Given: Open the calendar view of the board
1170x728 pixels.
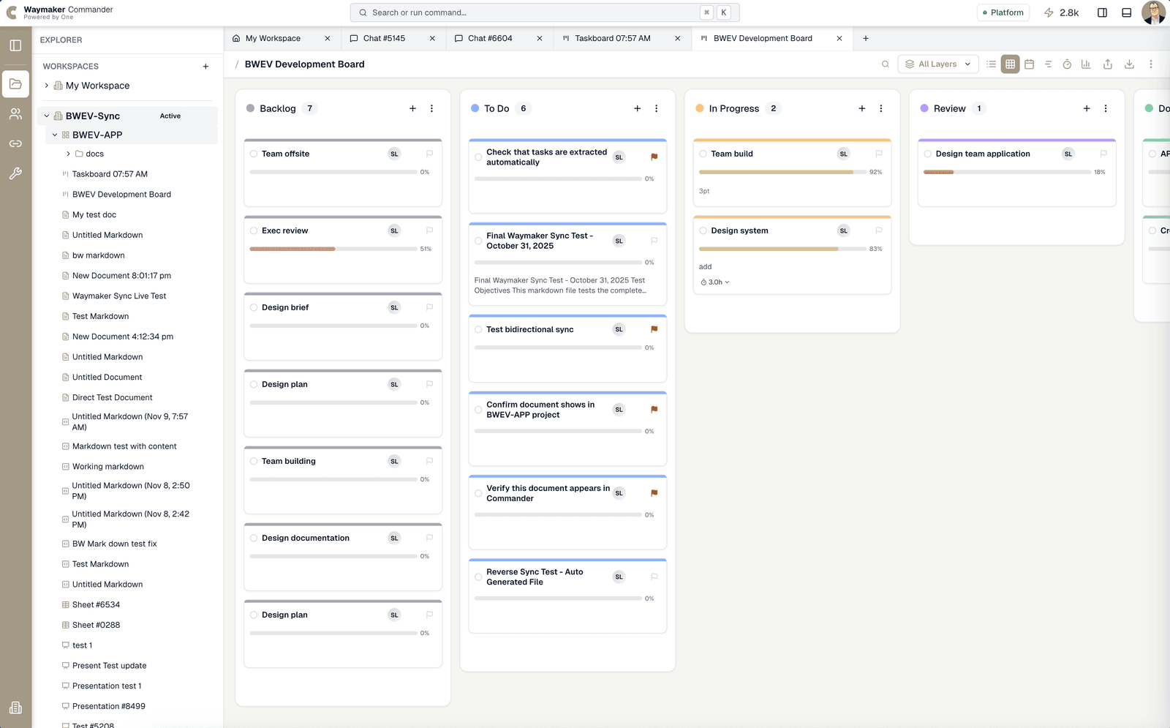Looking at the screenshot, I should coord(1029,64).
